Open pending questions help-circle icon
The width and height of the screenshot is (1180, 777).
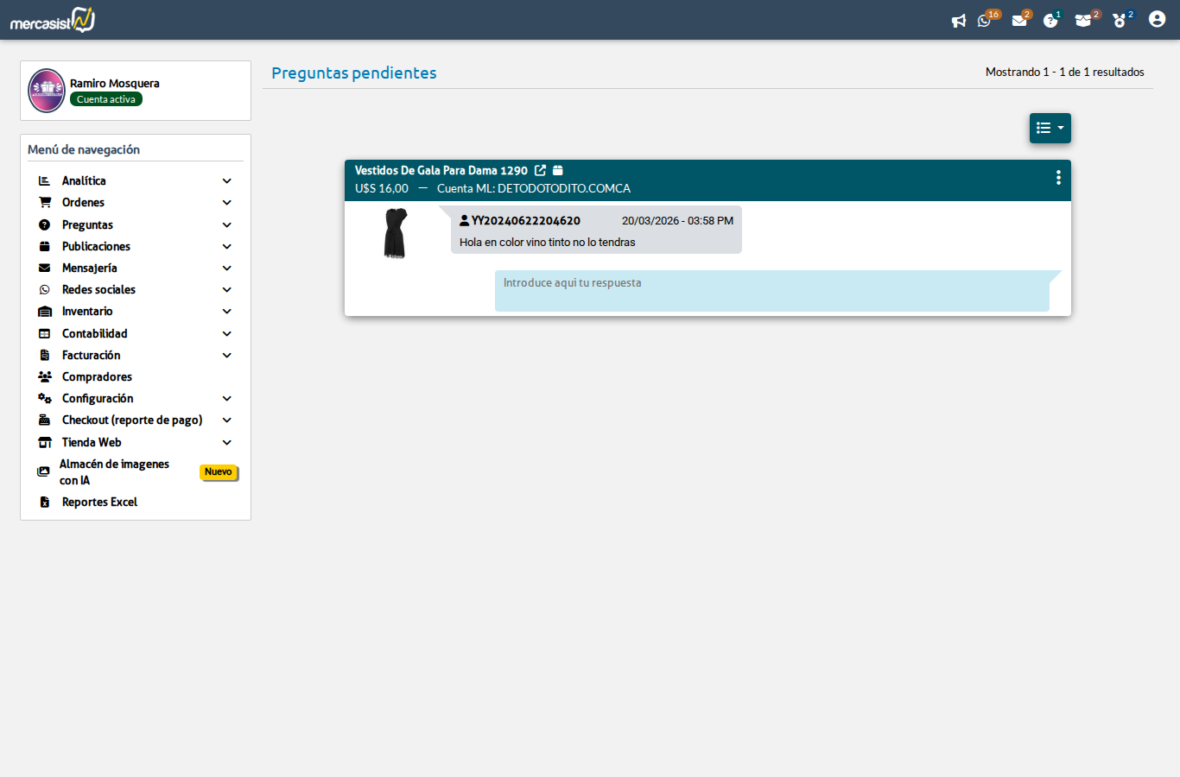click(x=1050, y=21)
